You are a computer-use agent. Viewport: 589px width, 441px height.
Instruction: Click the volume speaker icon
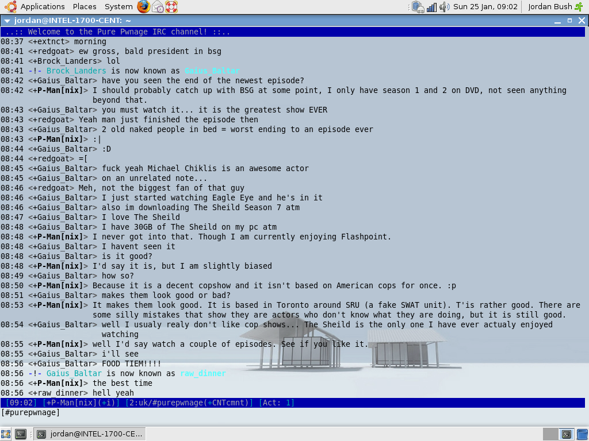point(445,7)
